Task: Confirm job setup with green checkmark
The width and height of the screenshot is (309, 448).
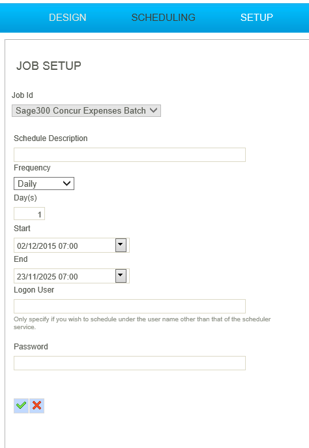Action: tap(21, 406)
